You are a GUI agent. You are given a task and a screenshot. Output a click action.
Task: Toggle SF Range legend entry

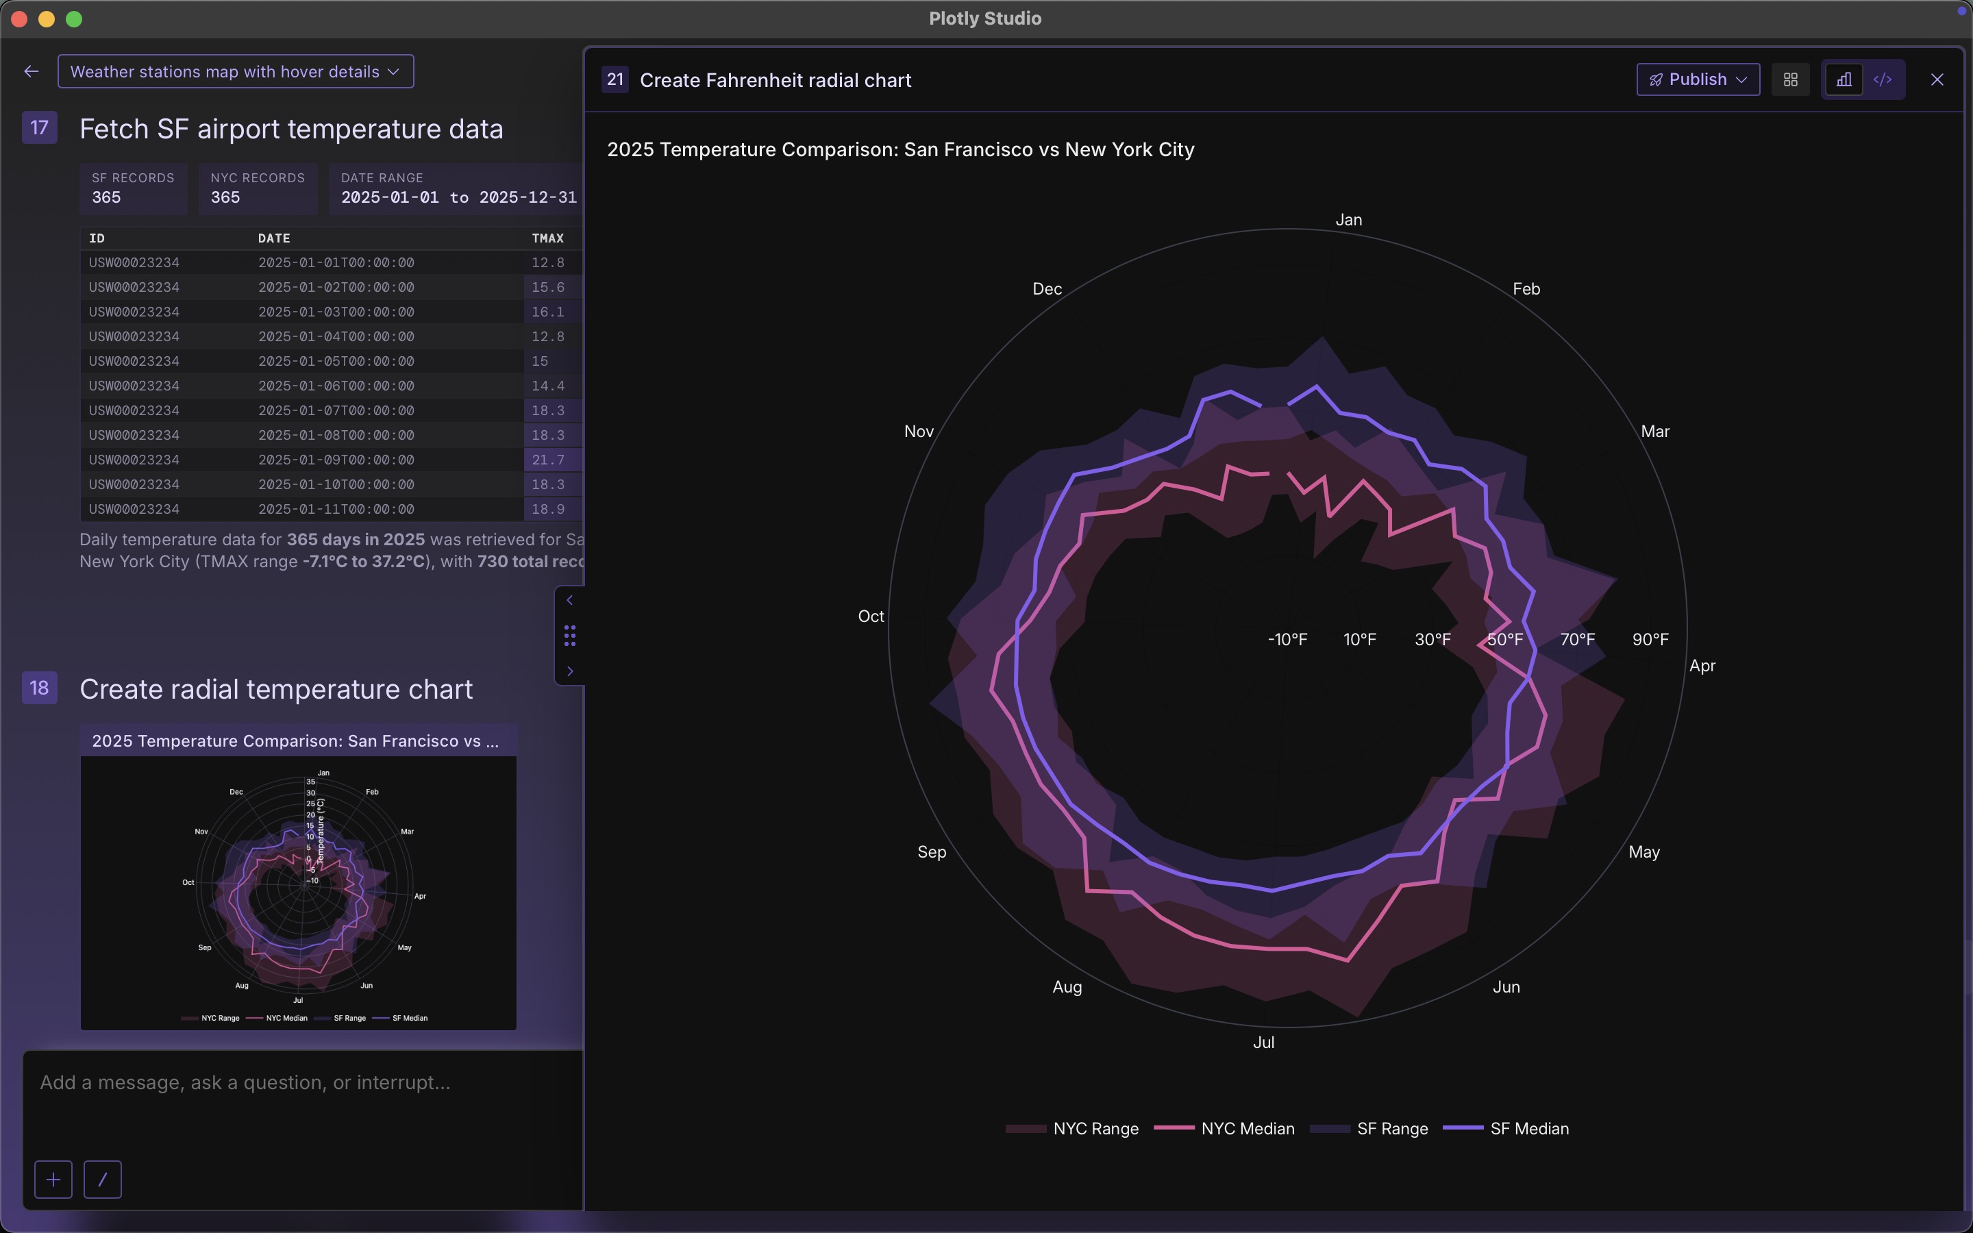(1369, 1129)
